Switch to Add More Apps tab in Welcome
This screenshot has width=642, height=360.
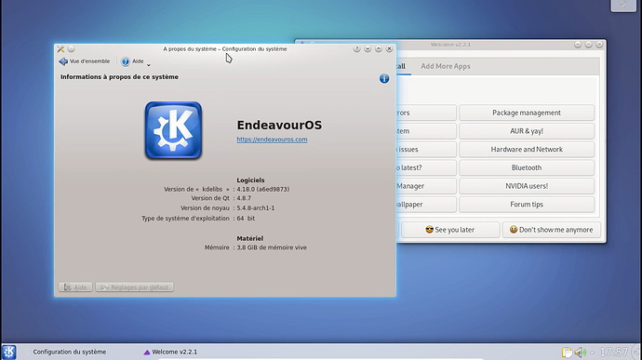click(x=446, y=66)
